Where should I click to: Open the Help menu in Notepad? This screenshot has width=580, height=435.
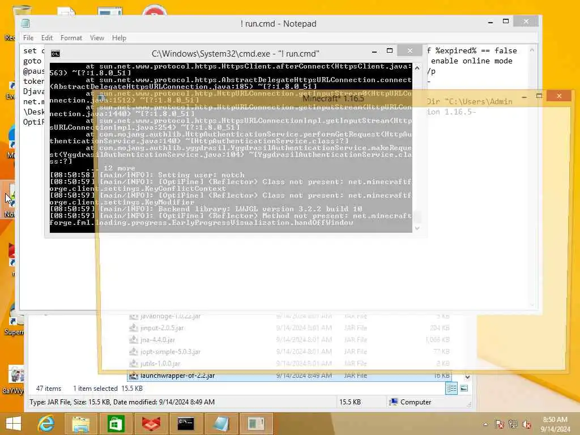pos(119,38)
